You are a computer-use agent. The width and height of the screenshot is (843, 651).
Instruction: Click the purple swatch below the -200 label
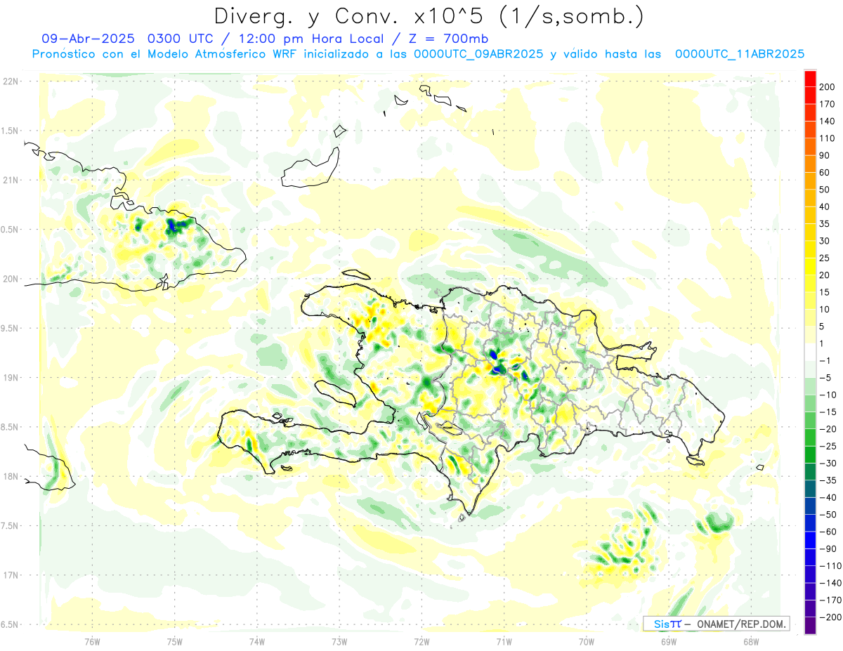pos(810,626)
